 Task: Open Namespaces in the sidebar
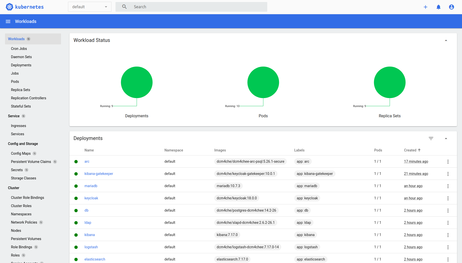pos(21,214)
